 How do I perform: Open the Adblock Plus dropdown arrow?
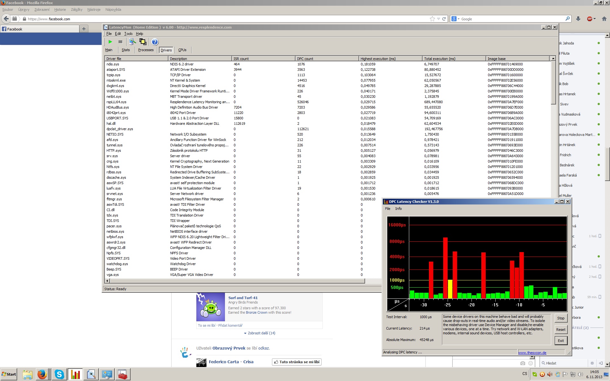594,19
